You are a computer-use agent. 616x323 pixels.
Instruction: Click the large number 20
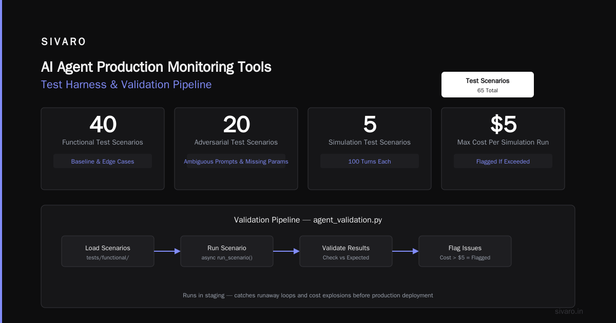point(236,125)
